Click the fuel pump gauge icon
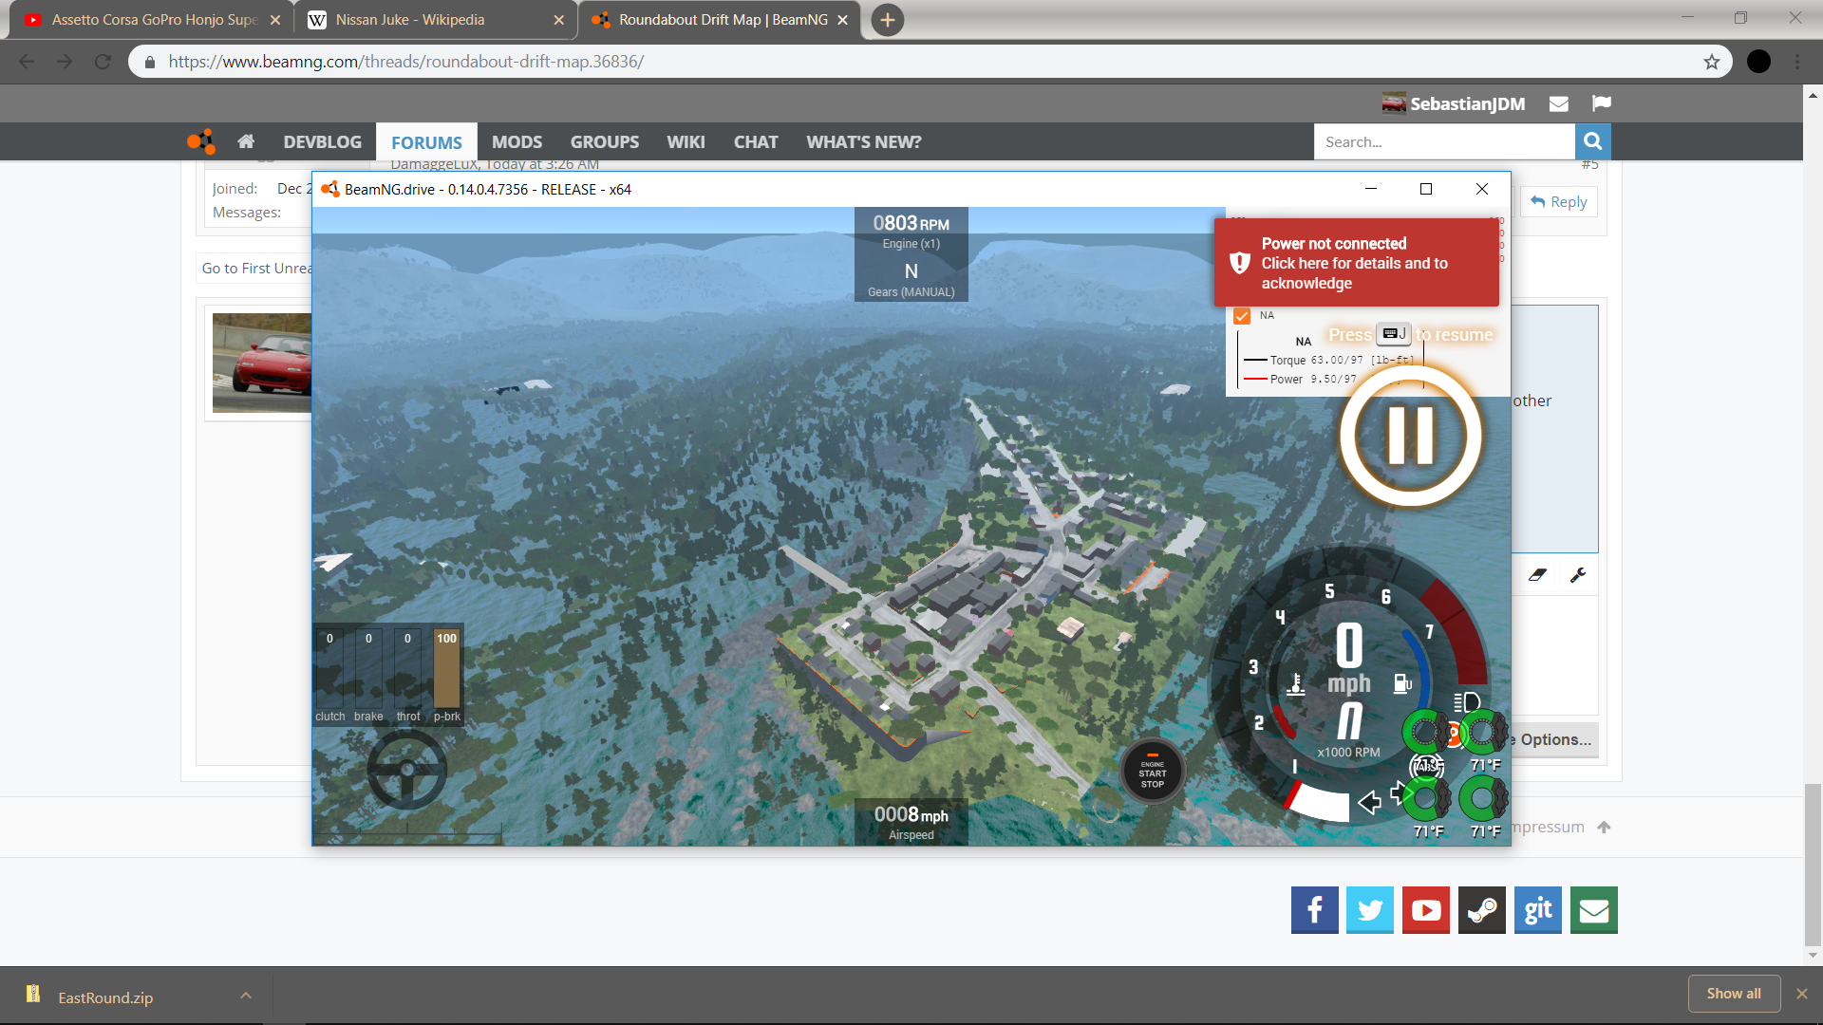Viewport: 1823px width, 1025px height. [1401, 683]
